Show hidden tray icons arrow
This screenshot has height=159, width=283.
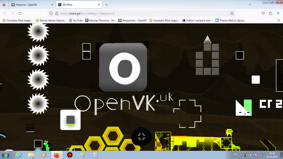tap(241, 155)
